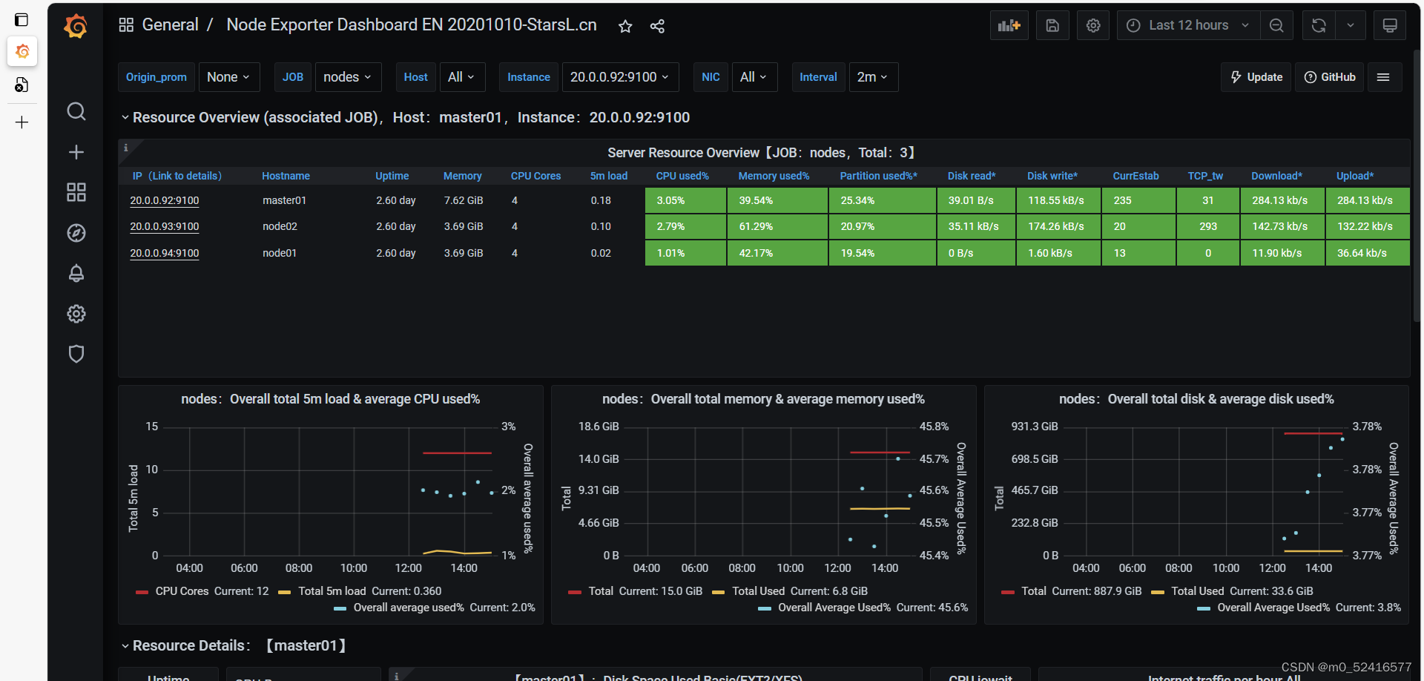The image size is (1424, 681).
Task: Click master01 CPU used% cell 3.05%
Action: click(x=685, y=200)
